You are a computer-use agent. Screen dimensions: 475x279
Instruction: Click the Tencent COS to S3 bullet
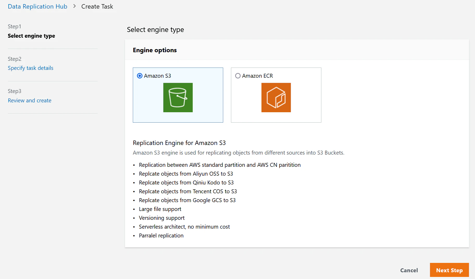pos(188,191)
